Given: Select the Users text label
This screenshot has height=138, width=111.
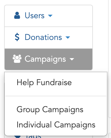Looking at the screenshot, I should (35, 15).
